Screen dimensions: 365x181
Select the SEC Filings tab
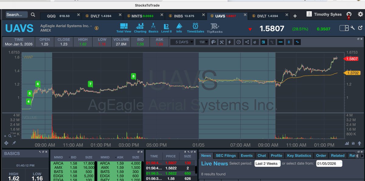(226, 155)
